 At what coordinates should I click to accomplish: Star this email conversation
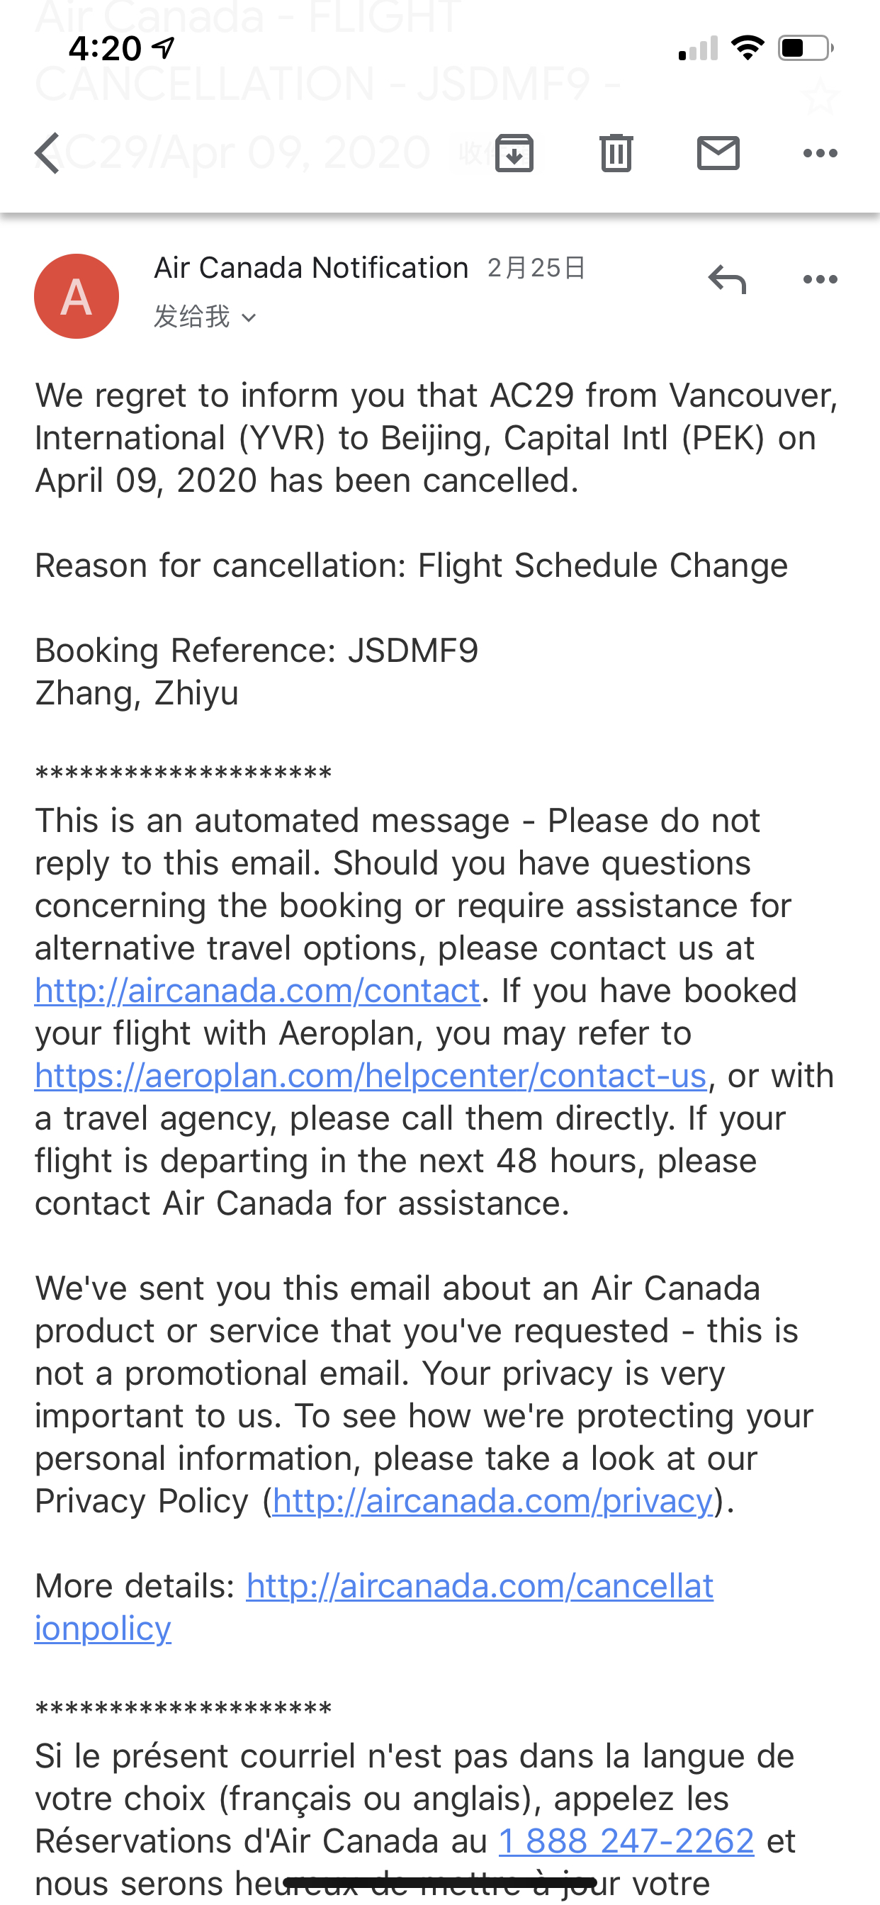(x=819, y=97)
